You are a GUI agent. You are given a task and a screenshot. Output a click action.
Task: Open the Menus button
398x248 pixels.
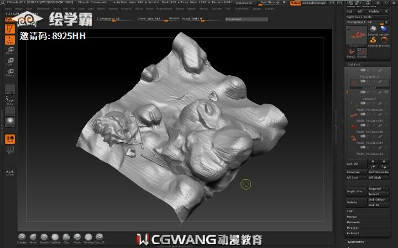[x=295, y=3]
